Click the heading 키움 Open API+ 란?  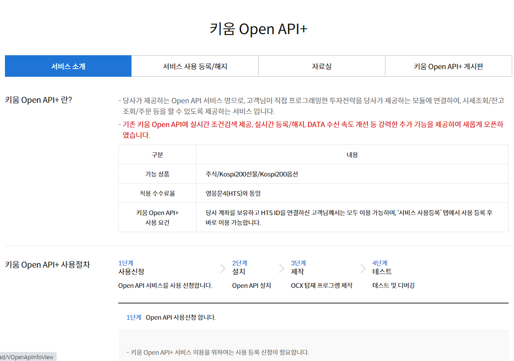pyautogui.click(x=38, y=100)
